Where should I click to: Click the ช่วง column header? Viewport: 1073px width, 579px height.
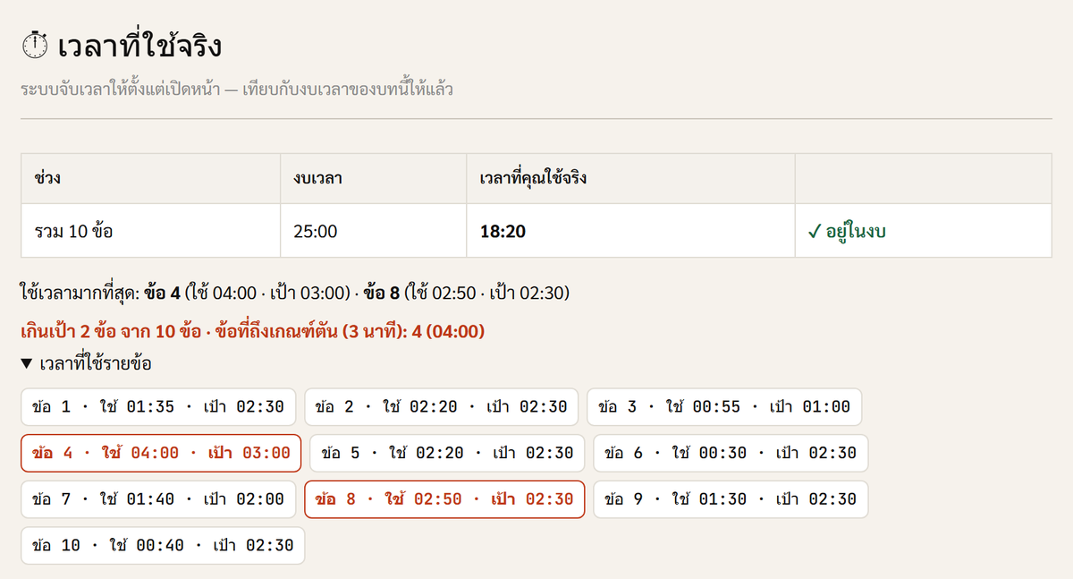point(151,179)
